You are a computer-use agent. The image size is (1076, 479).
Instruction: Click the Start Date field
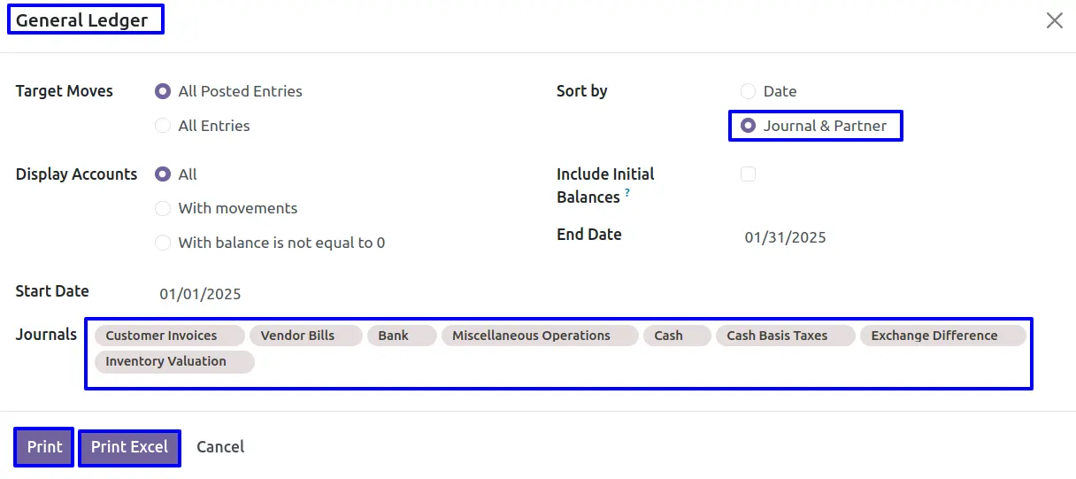pyautogui.click(x=200, y=294)
